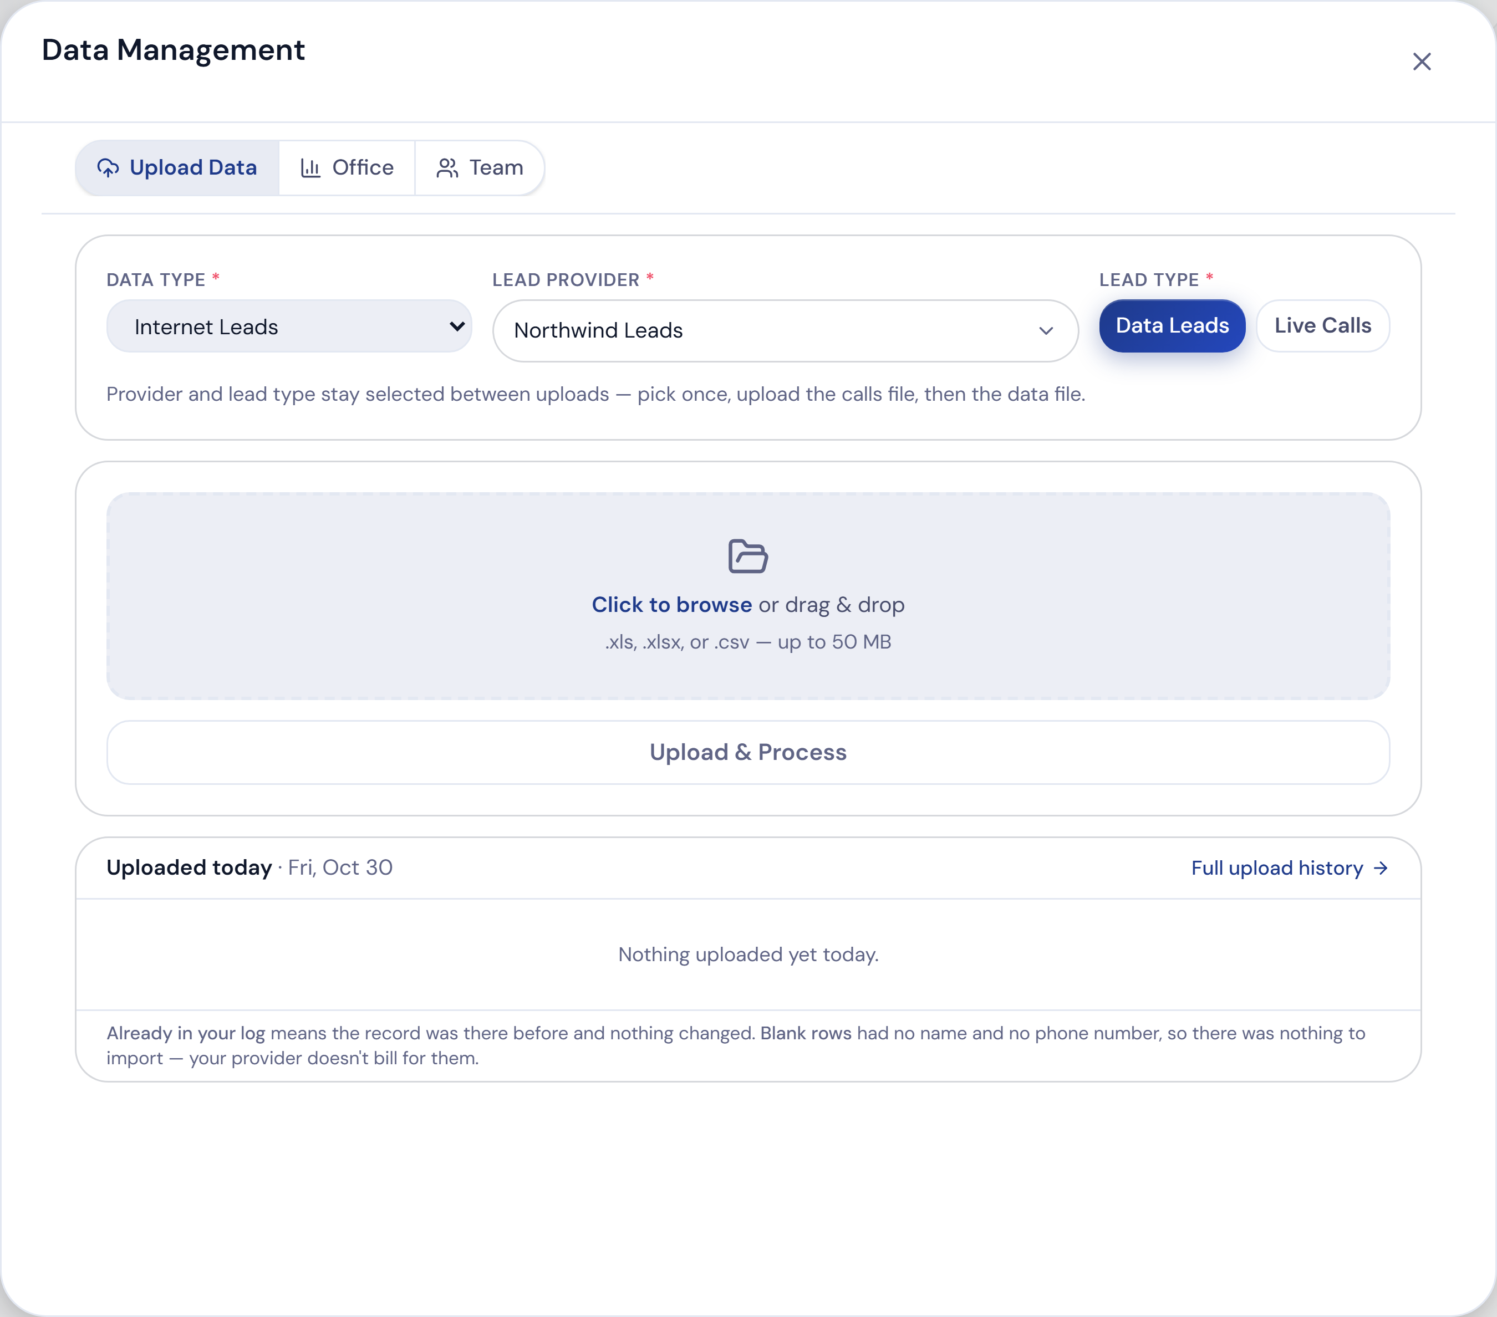Click the Office bar chart icon
Viewport: 1497px width, 1317px height.
(310, 167)
